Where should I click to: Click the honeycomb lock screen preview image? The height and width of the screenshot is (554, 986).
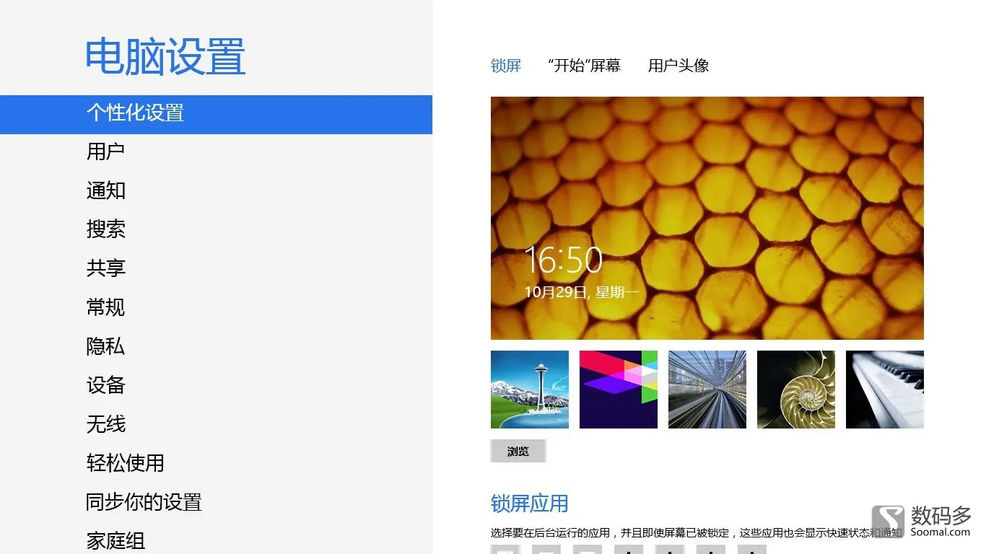[707, 218]
